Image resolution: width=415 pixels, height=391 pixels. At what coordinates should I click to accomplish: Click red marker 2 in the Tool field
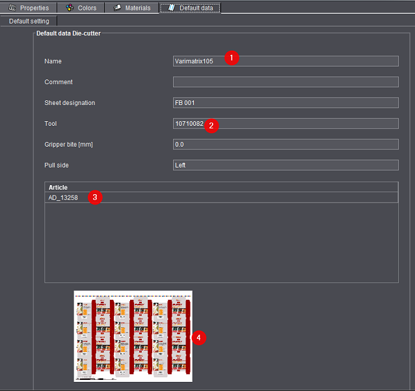click(x=211, y=126)
